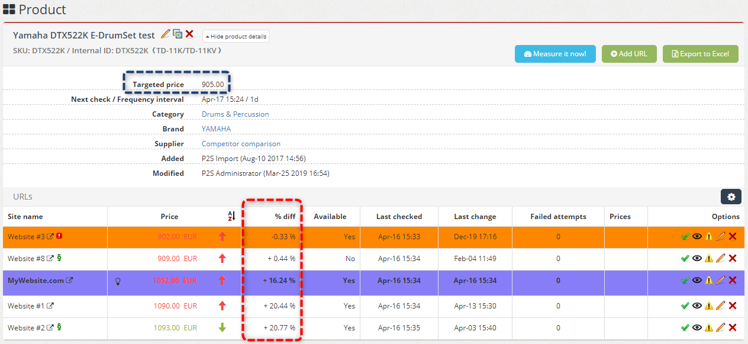Viewport: 748px width, 344px height.
Task: Click the Measure it now! button
Action: click(555, 54)
